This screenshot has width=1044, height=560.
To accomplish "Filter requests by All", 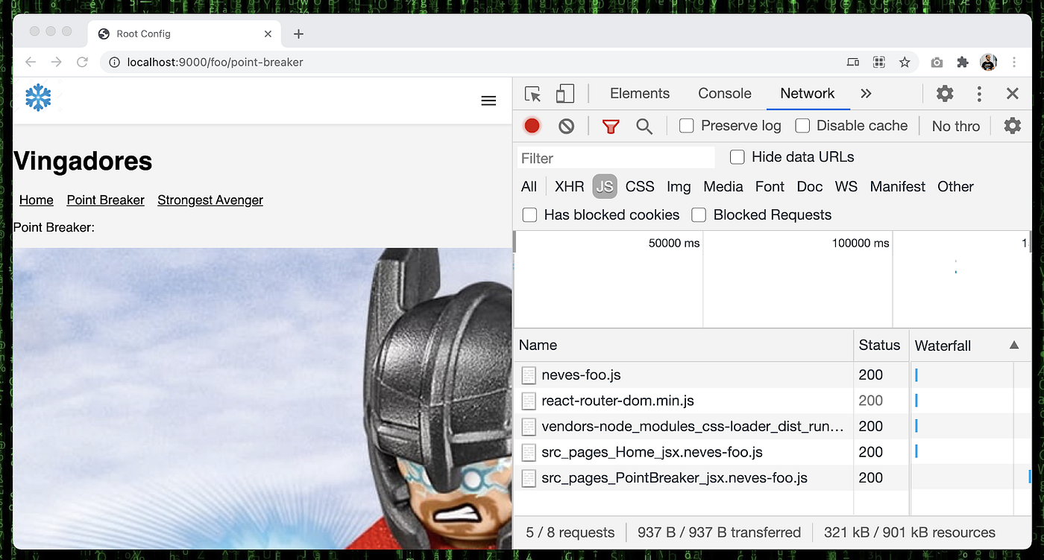I will point(529,187).
